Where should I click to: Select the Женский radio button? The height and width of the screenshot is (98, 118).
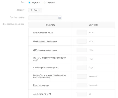[45, 3]
